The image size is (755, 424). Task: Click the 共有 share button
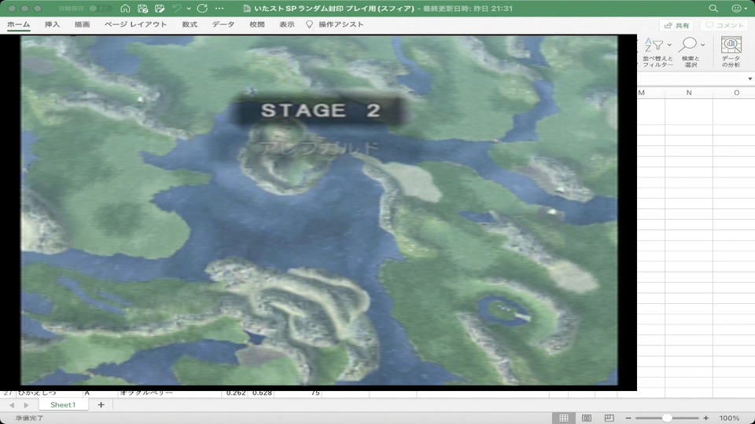(x=676, y=25)
